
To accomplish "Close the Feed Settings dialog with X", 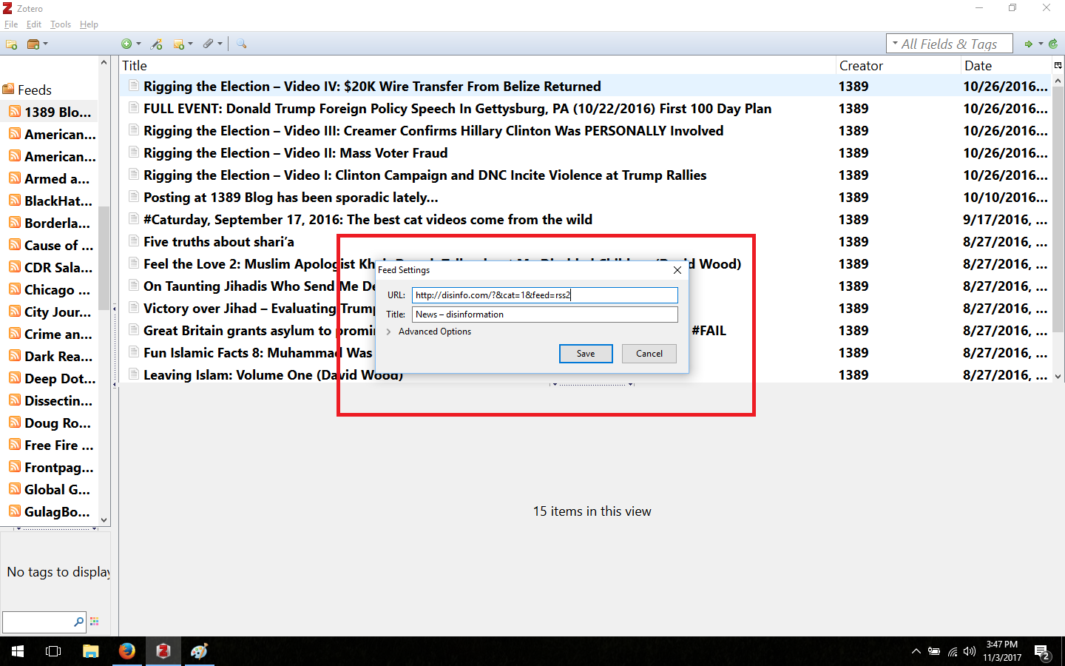I will 677,270.
